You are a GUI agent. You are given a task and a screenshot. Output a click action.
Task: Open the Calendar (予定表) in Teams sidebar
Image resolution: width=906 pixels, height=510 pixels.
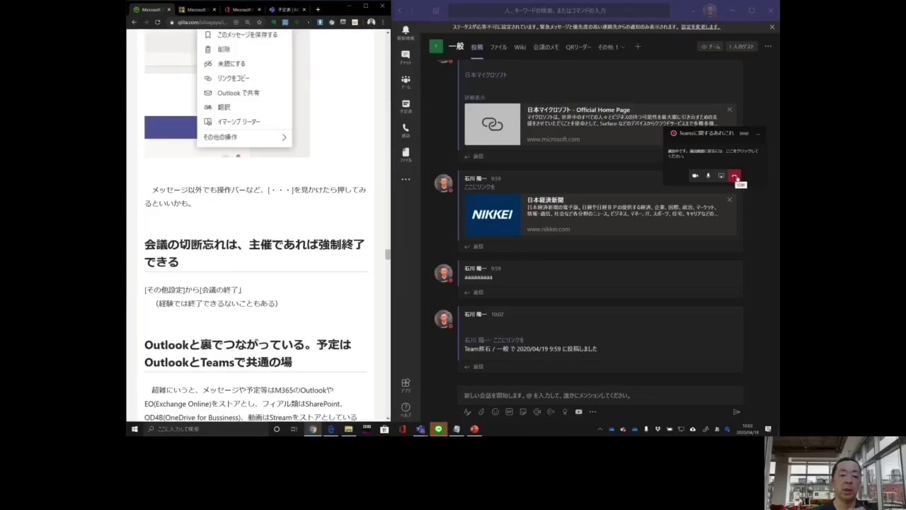(406, 106)
